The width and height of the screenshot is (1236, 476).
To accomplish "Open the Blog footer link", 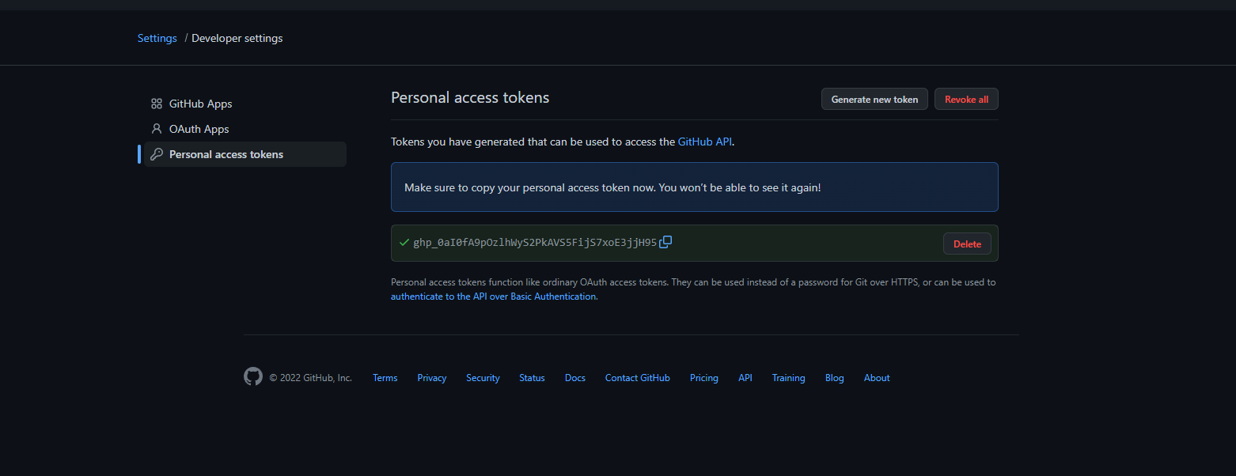I will [x=835, y=378].
